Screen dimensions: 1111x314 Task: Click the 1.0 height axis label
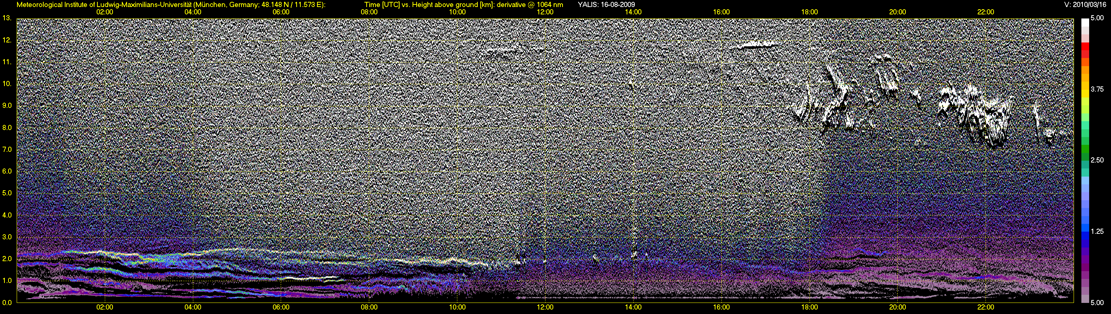point(7,280)
